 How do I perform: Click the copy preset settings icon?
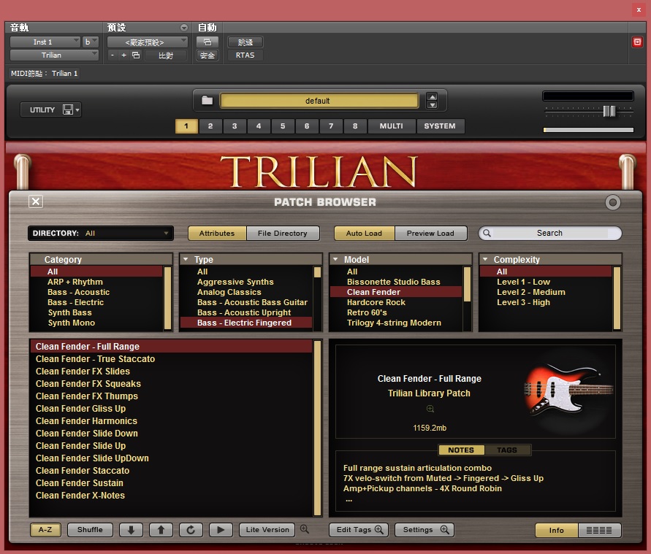point(136,55)
